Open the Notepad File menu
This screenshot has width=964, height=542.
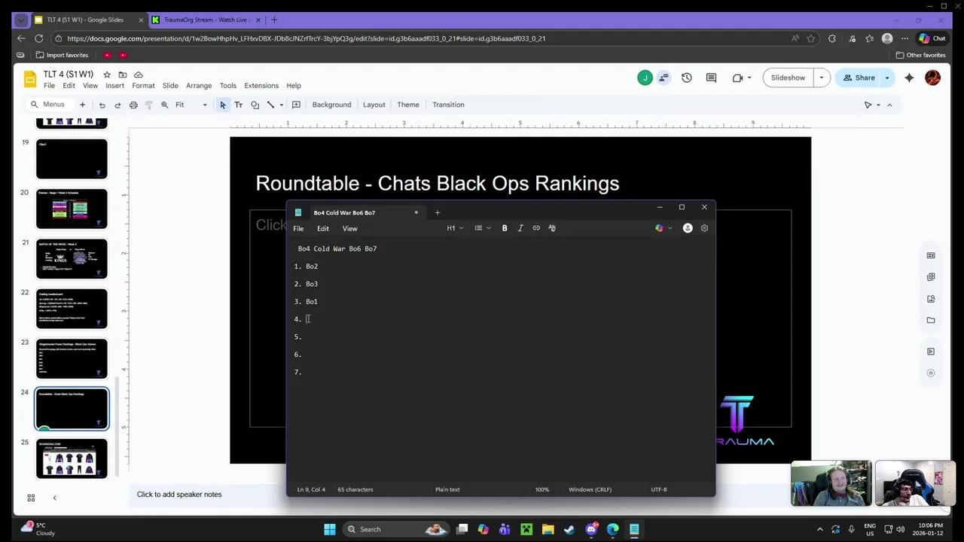(298, 228)
